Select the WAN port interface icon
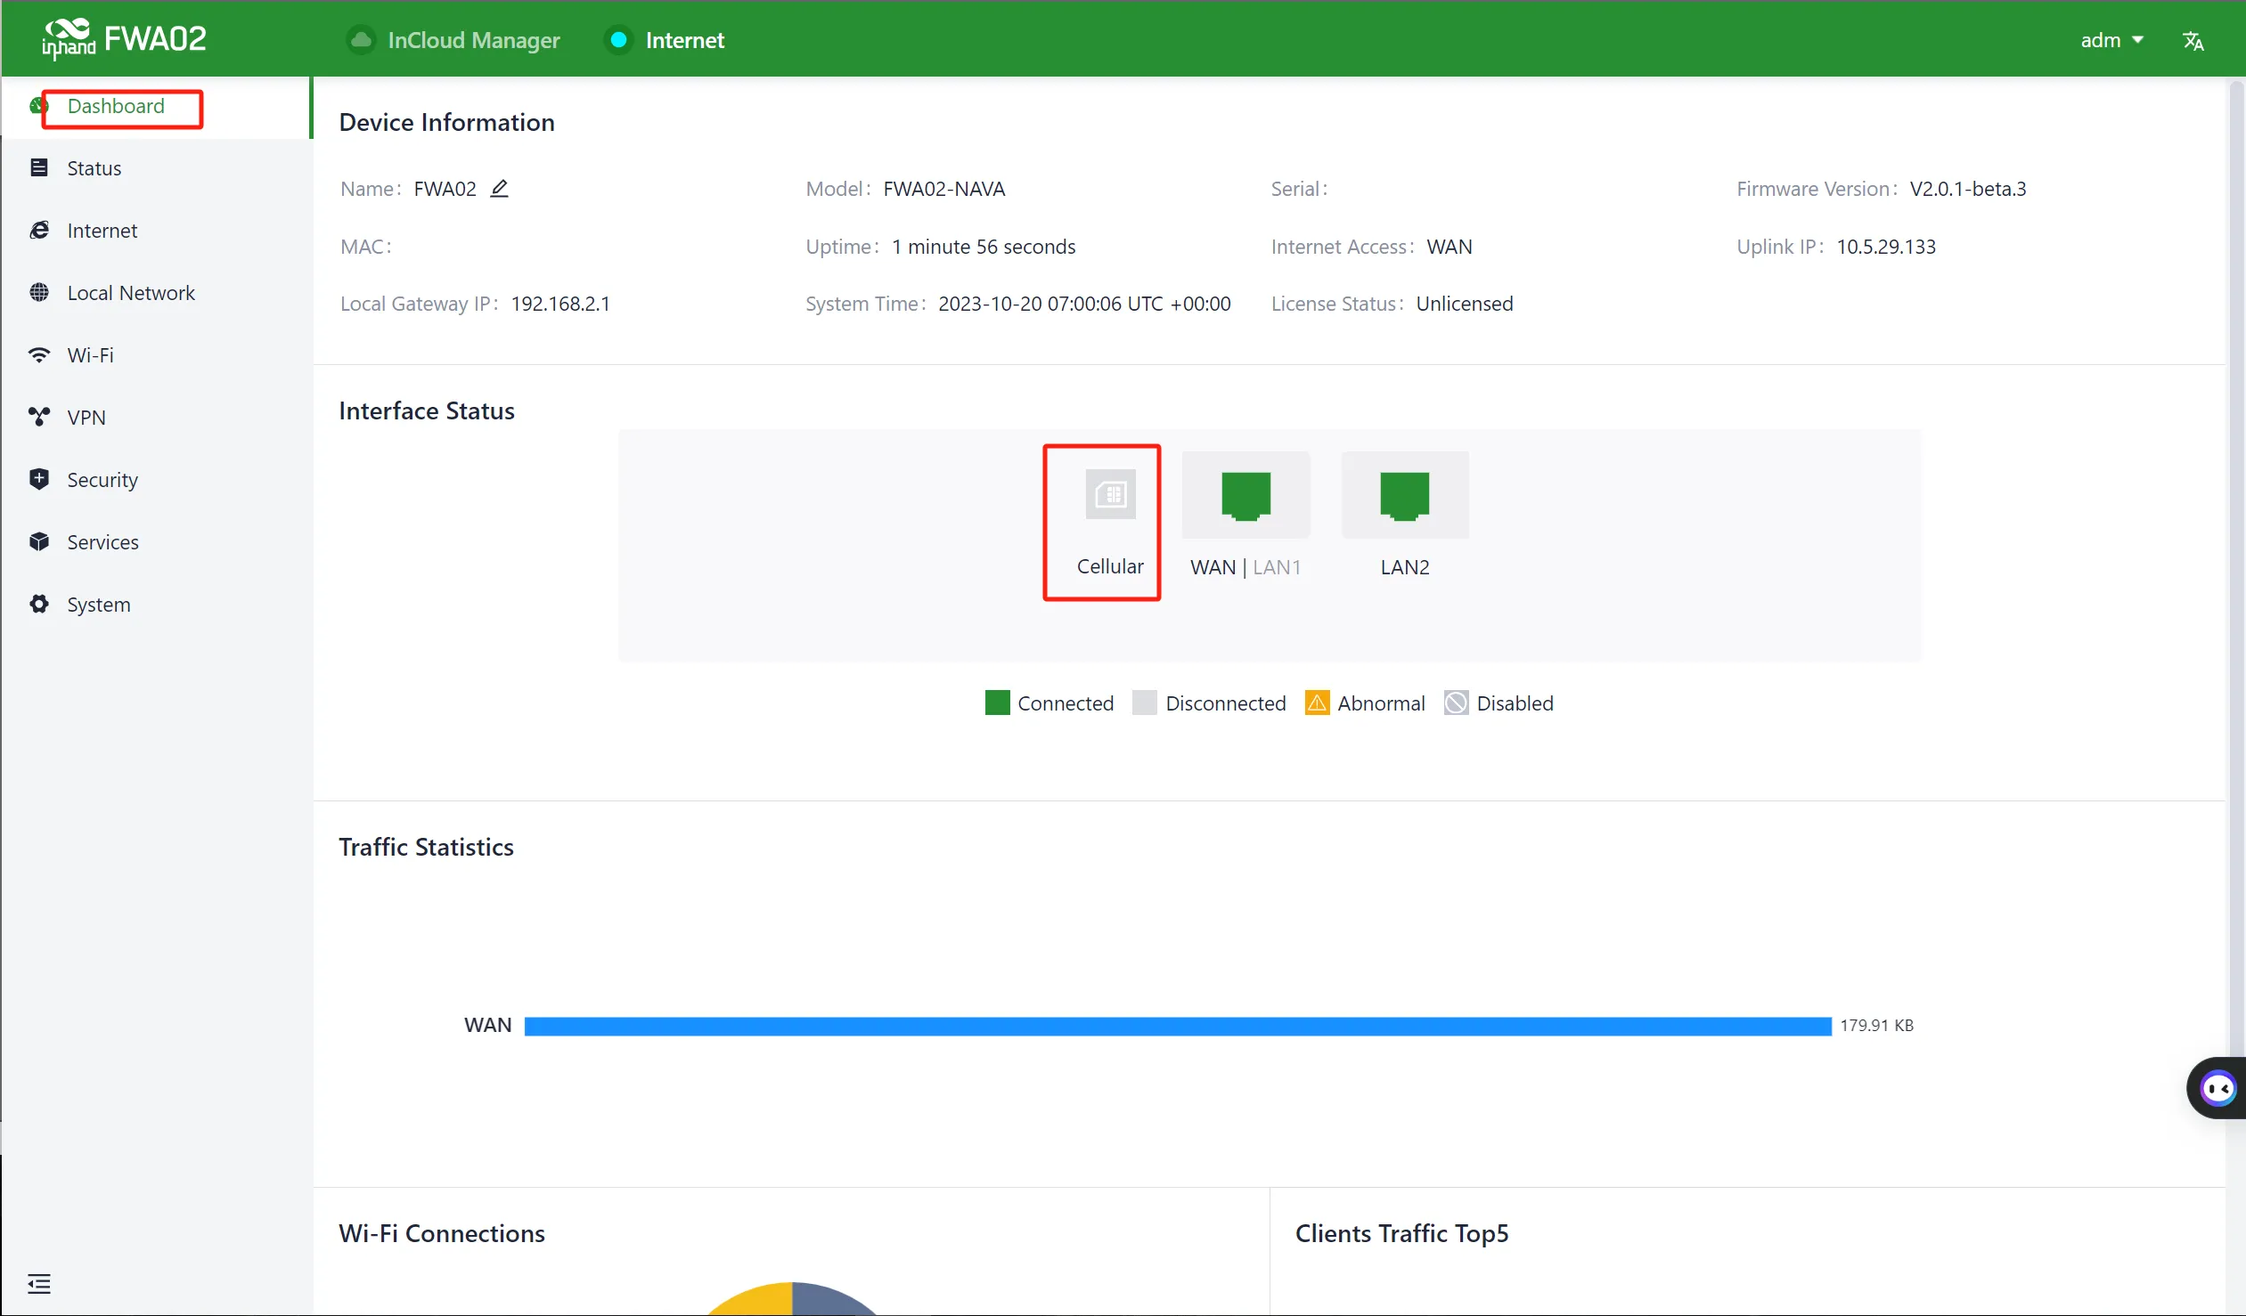The image size is (2246, 1316). pyautogui.click(x=1246, y=495)
